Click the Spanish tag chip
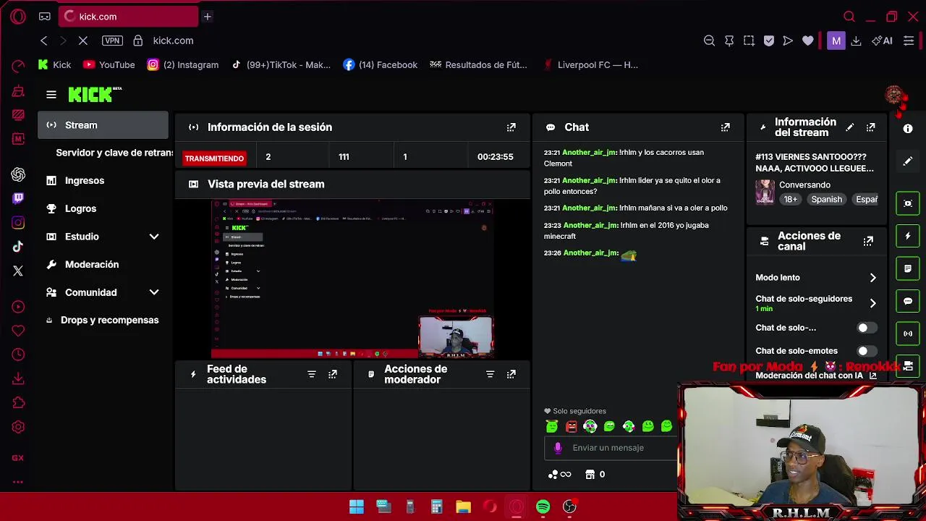The height and width of the screenshot is (521, 926). point(826,200)
